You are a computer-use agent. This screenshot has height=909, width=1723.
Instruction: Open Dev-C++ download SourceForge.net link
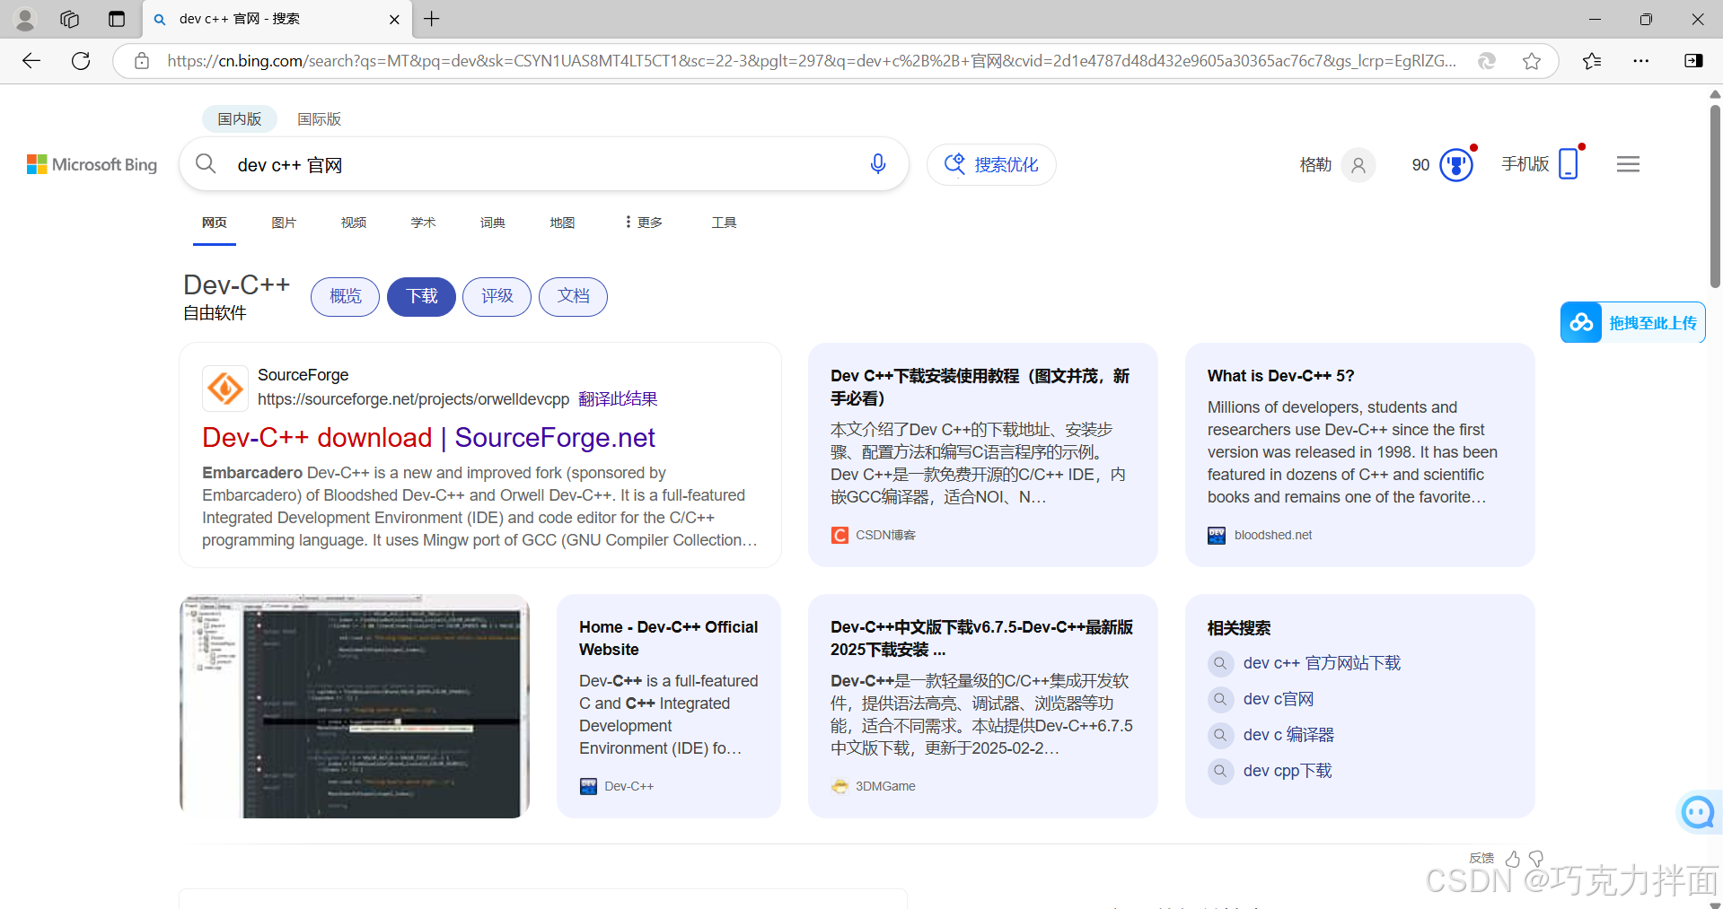pyautogui.click(x=428, y=438)
